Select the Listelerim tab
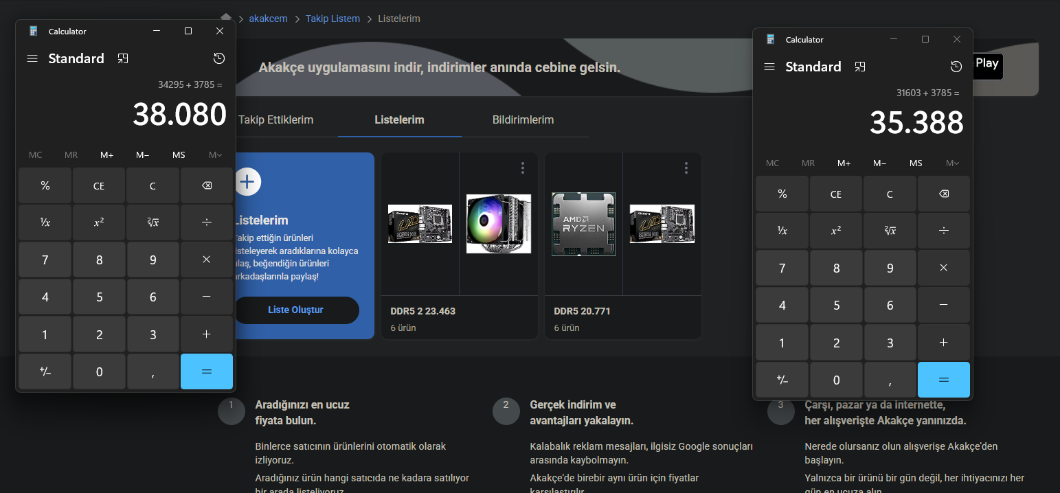This screenshot has width=1060, height=493. click(x=399, y=119)
